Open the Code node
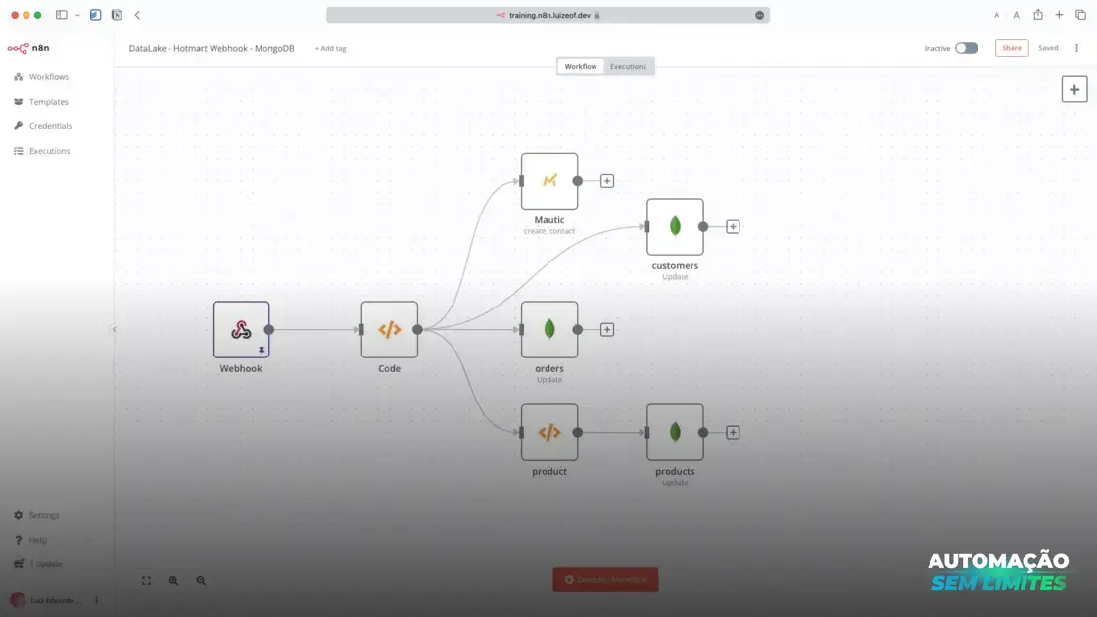 pyautogui.click(x=389, y=329)
